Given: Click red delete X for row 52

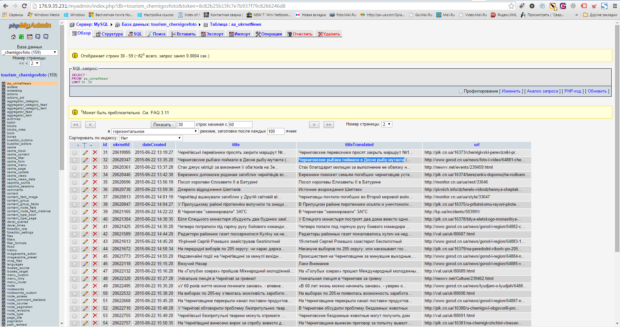Looking at the screenshot, I should pos(95,308).
